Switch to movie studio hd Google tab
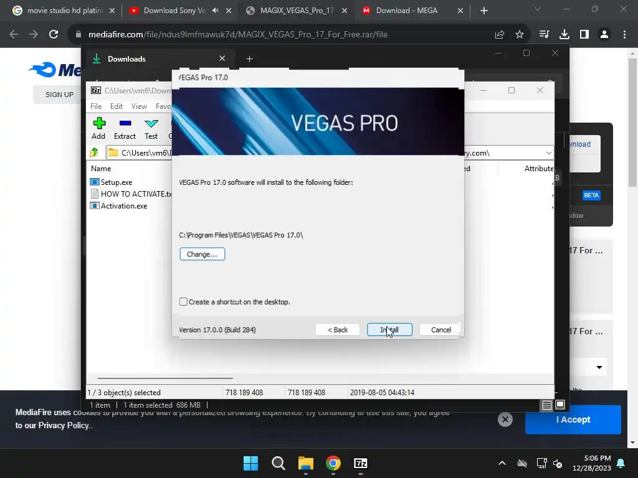The width and height of the screenshot is (638, 478). [x=64, y=11]
